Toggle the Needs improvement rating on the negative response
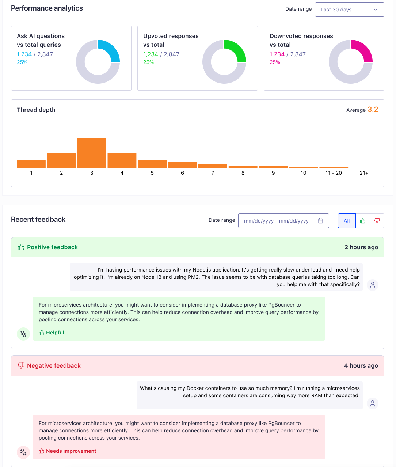 (67, 451)
